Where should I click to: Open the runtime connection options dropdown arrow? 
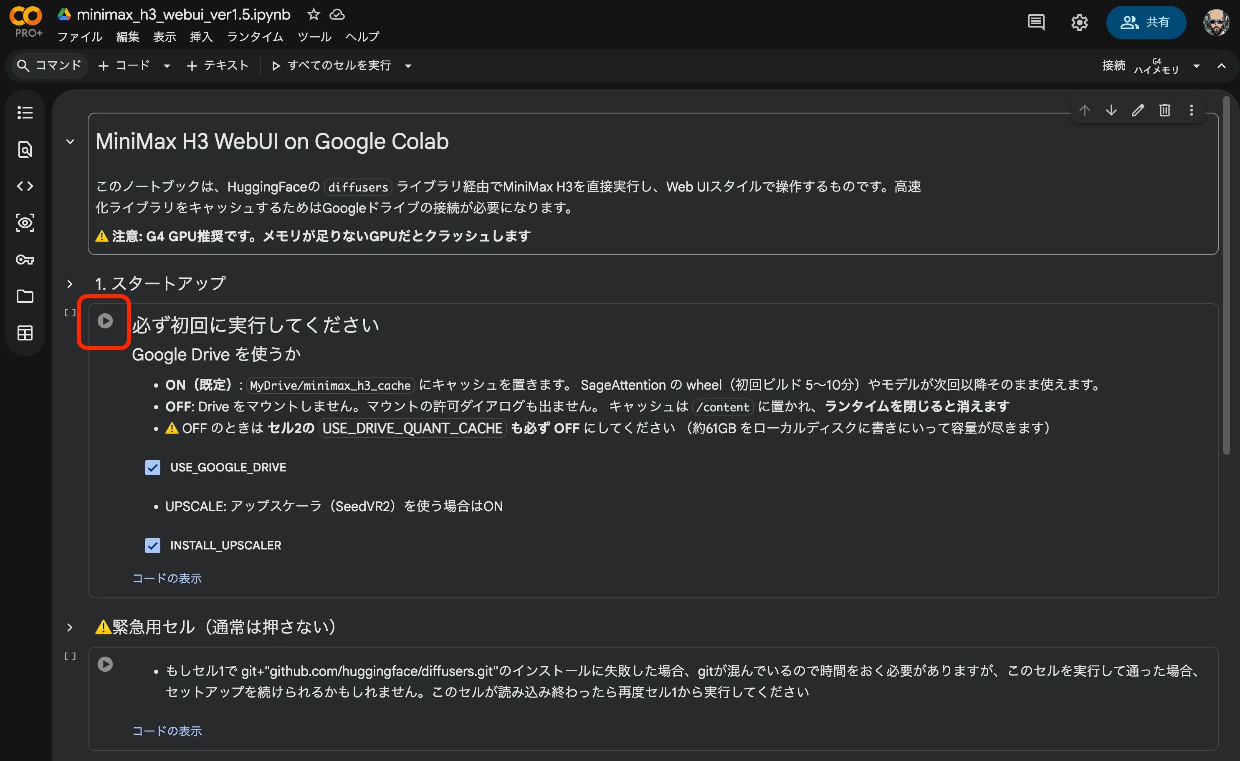click(1196, 66)
